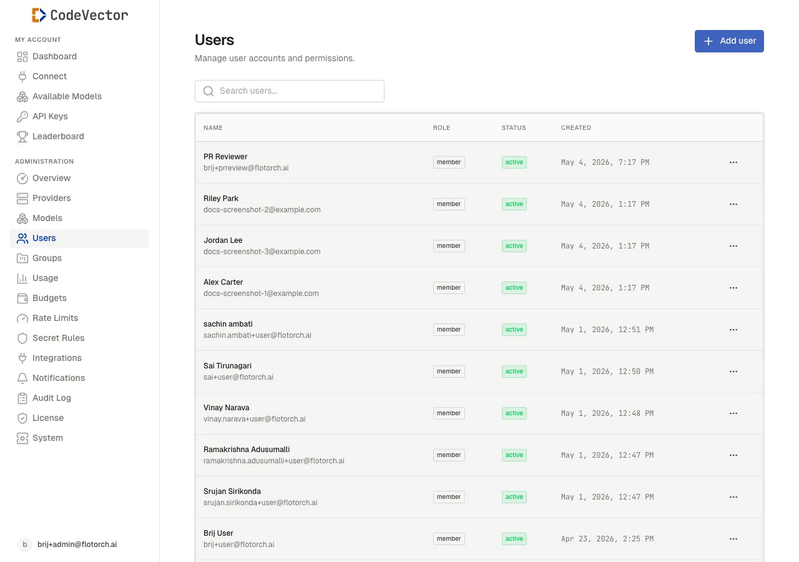This screenshot has width=799, height=562.
Task: Click active badge in Jordan Lee row
Action: [514, 246]
